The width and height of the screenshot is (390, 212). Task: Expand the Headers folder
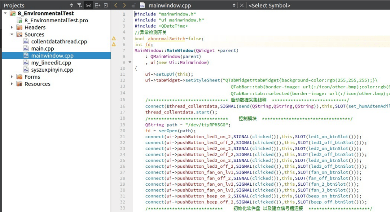[12, 28]
